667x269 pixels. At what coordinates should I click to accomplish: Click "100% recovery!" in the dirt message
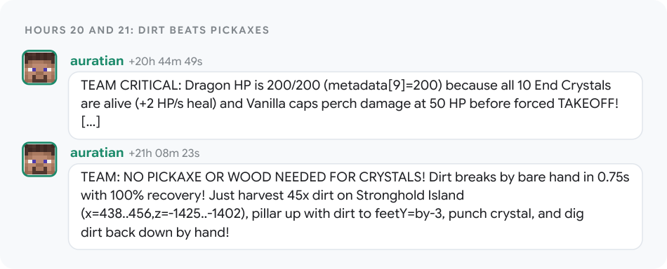click(152, 195)
